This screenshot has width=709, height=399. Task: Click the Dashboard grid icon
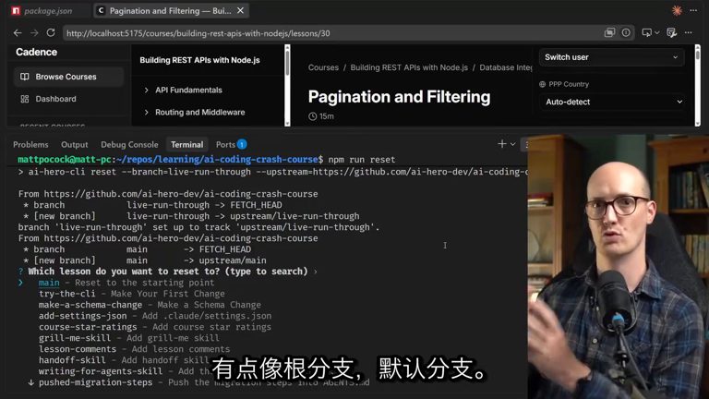pyautogui.click(x=24, y=99)
